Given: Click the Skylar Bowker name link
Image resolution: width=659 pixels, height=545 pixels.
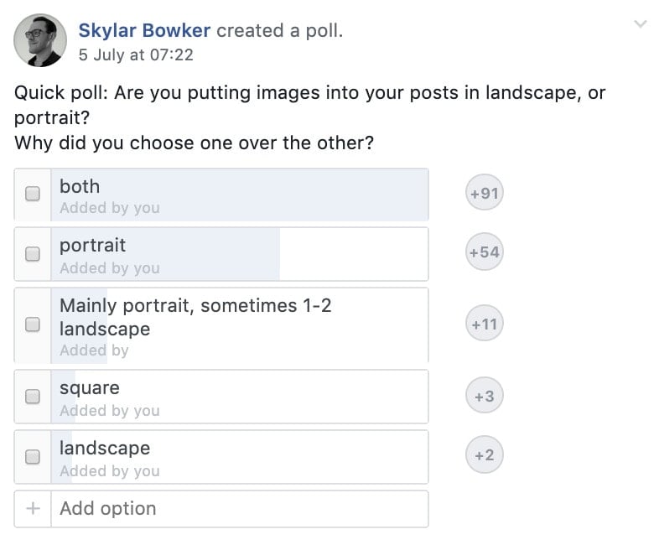Looking at the screenshot, I should point(144,31).
